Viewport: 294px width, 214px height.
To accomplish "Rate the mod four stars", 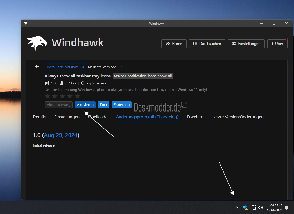I will click(70, 96).
